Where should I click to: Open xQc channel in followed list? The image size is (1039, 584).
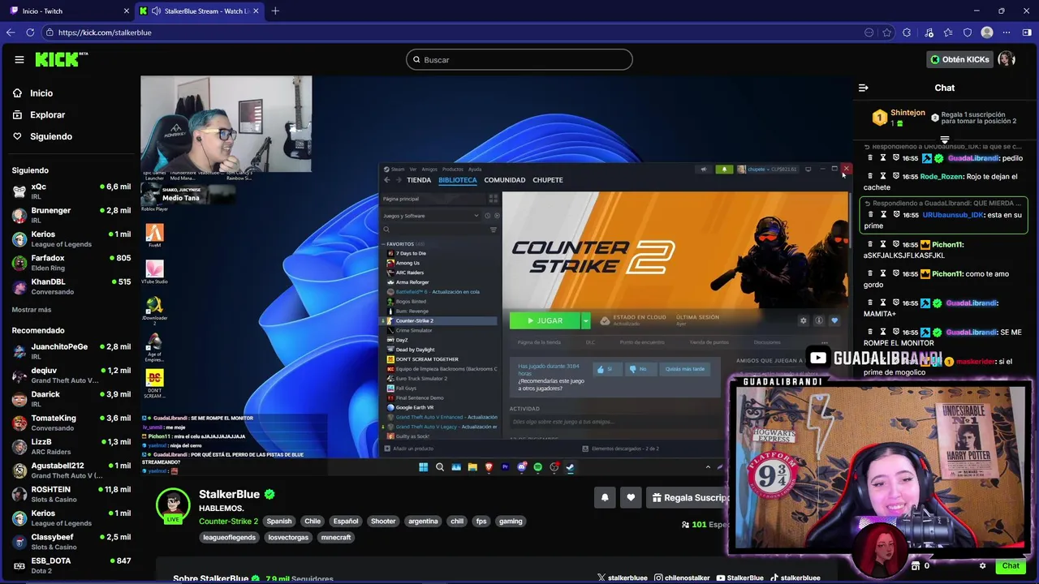pyautogui.click(x=71, y=191)
